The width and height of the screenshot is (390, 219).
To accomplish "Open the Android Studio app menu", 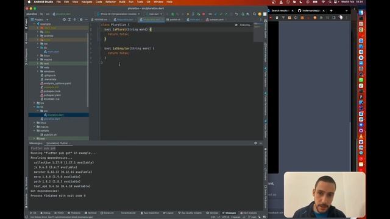I will tap(43, 2).
